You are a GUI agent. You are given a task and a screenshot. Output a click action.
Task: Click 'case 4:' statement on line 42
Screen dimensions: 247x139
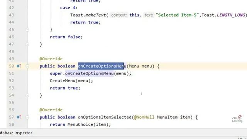tap(69, 8)
